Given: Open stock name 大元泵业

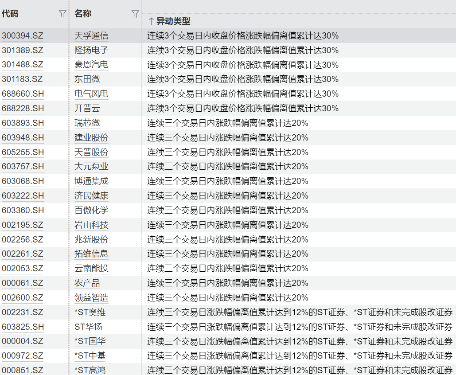Looking at the screenshot, I should pyautogui.click(x=91, y=166).
